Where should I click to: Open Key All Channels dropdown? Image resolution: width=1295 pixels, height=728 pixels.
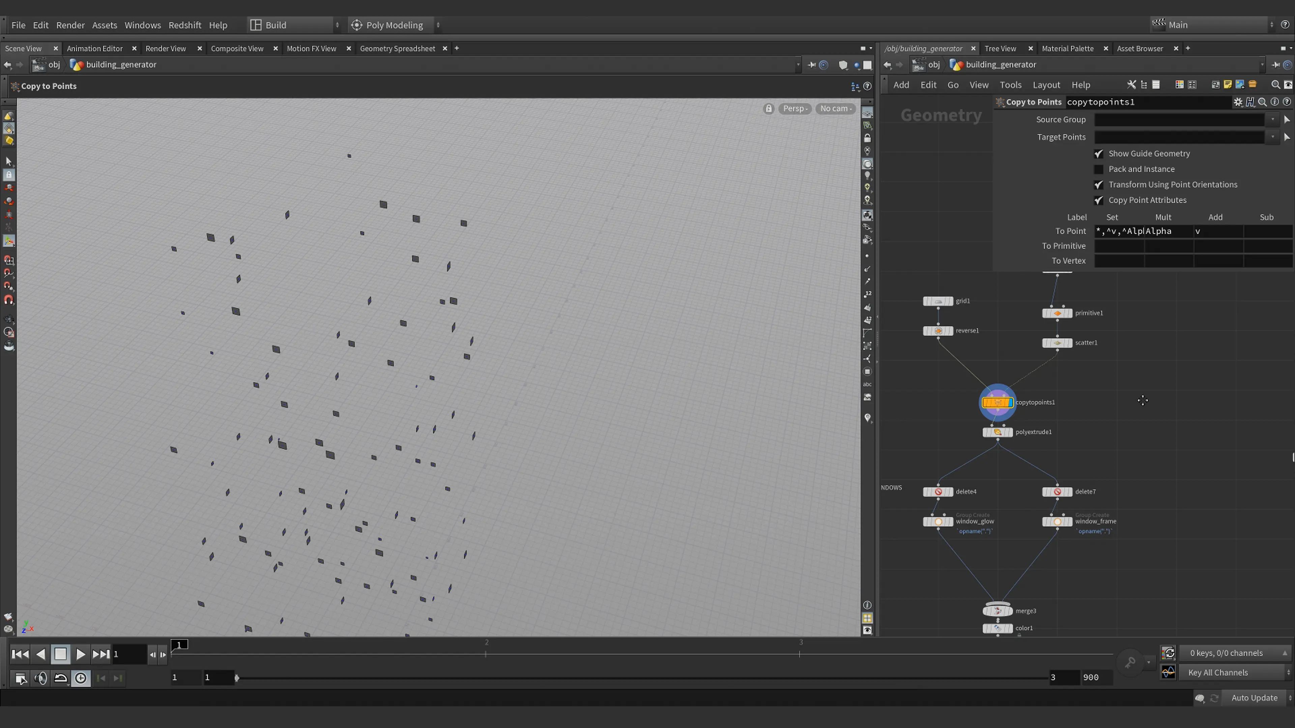[1236, 672]
